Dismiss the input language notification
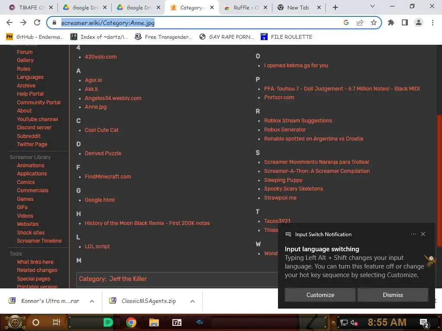 [x=393, y=295]
